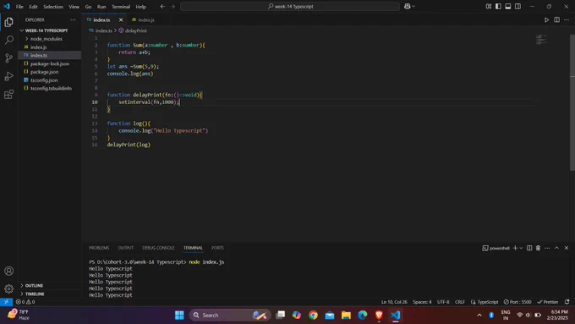The width and height of the screenshot is (575, 324).
Task: Toggle Secondary Side Bar visibility
Action: click(x=517, y=6)
